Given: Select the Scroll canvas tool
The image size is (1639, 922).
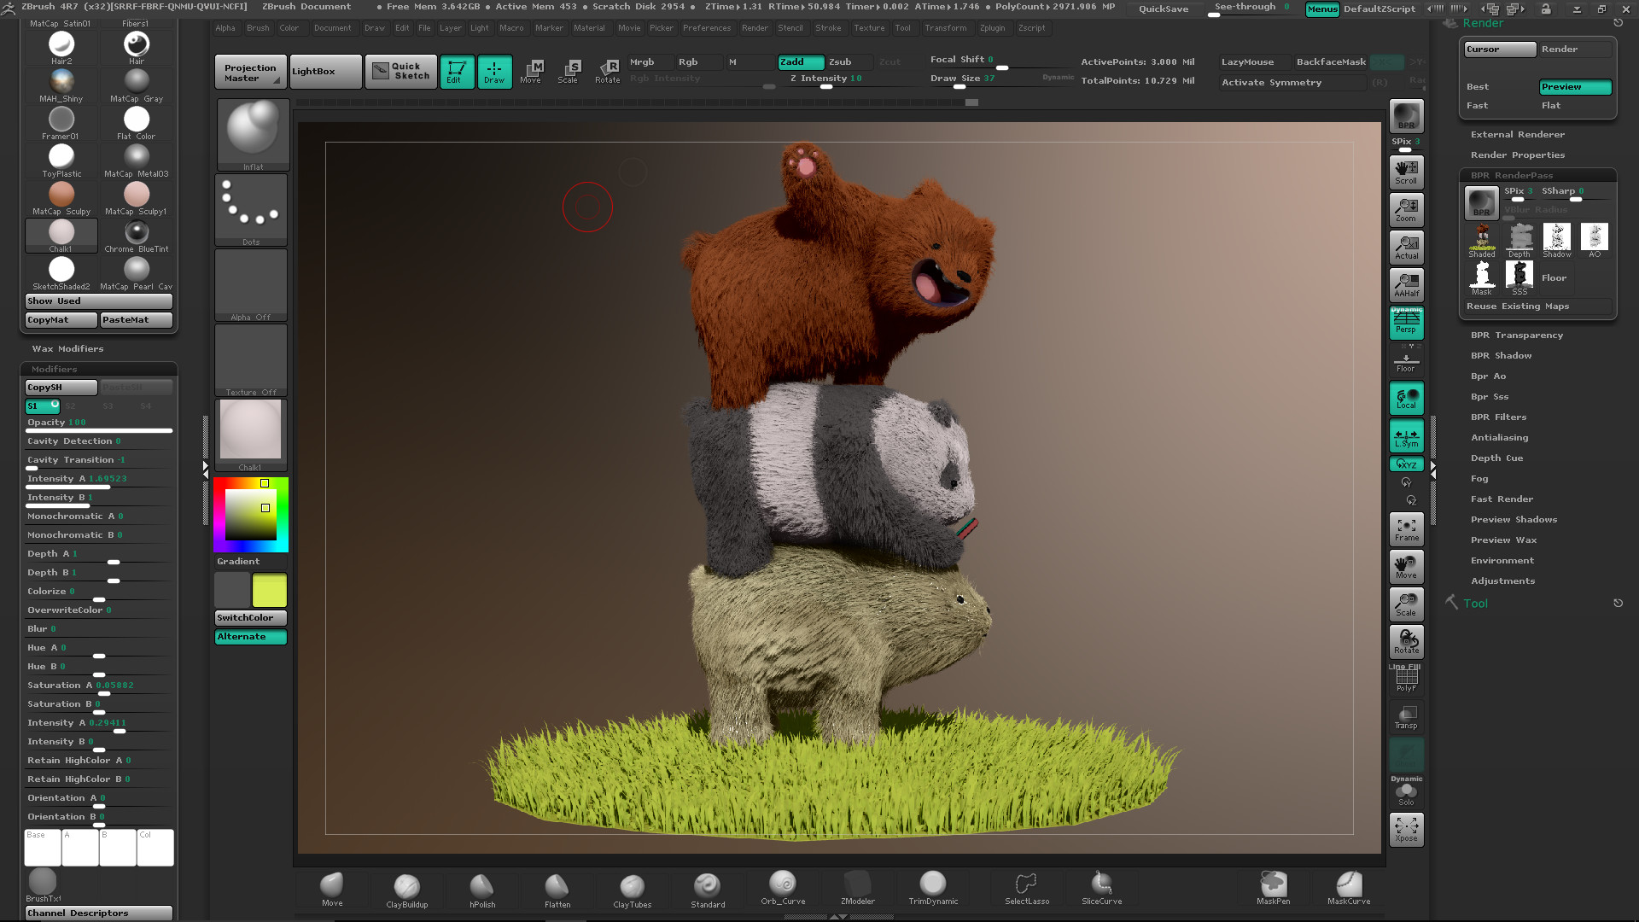Looking at the screenshot, I should click(1406, 172).
